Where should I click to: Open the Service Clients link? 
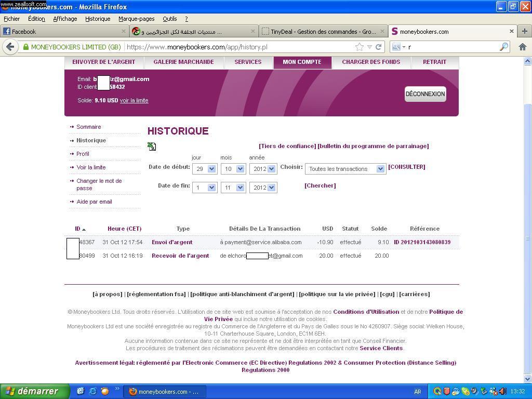click(x=381, y=348)
